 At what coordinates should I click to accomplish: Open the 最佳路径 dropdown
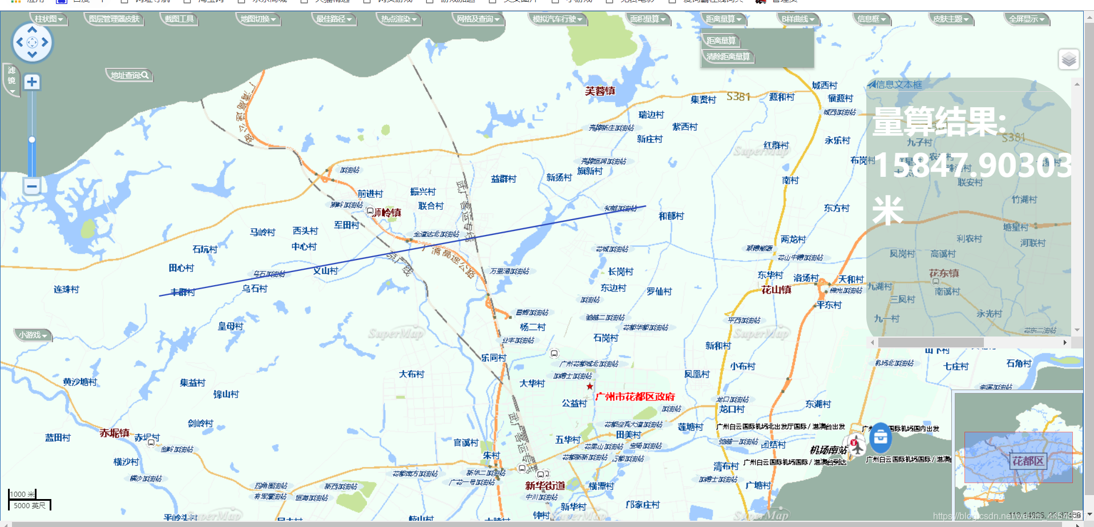pyautogui.click(x=334, y=19)
